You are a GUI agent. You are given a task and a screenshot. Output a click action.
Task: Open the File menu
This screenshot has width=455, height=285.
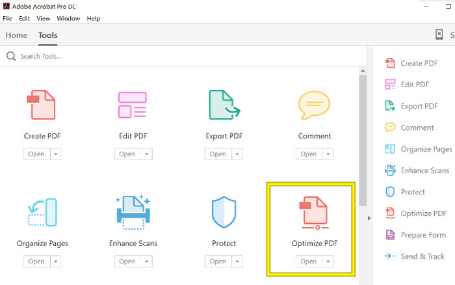click(x=7, y=19)
